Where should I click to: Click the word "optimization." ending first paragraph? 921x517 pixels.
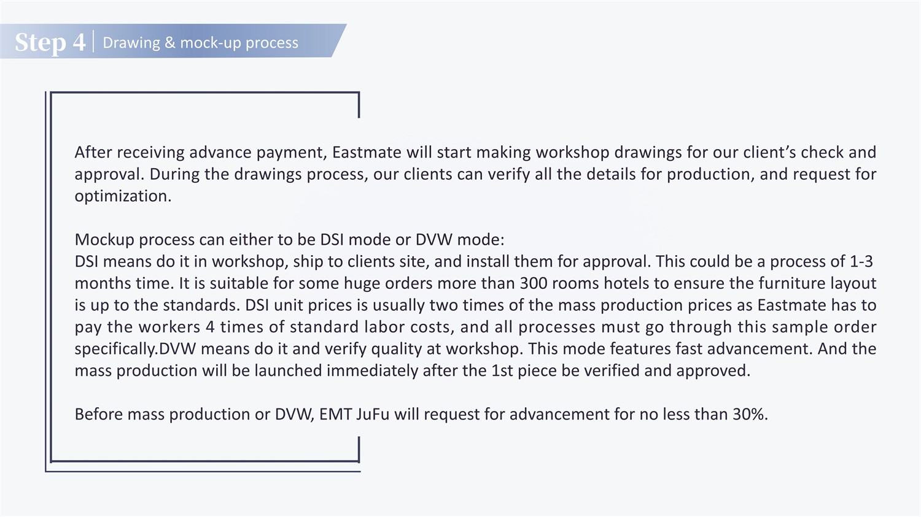pos(123,196)
